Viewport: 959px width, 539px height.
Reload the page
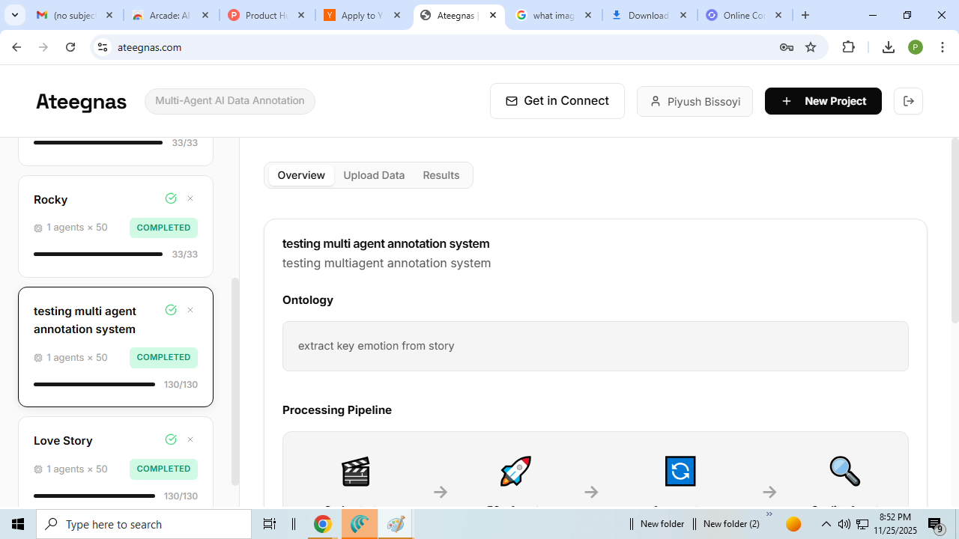click(x=70, y=47)
